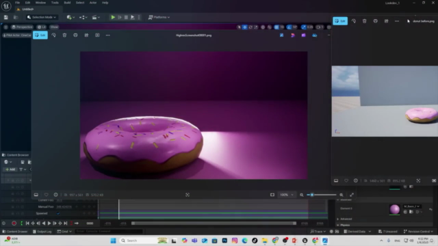Open the Selection Mode dropdown

point(42,17)
